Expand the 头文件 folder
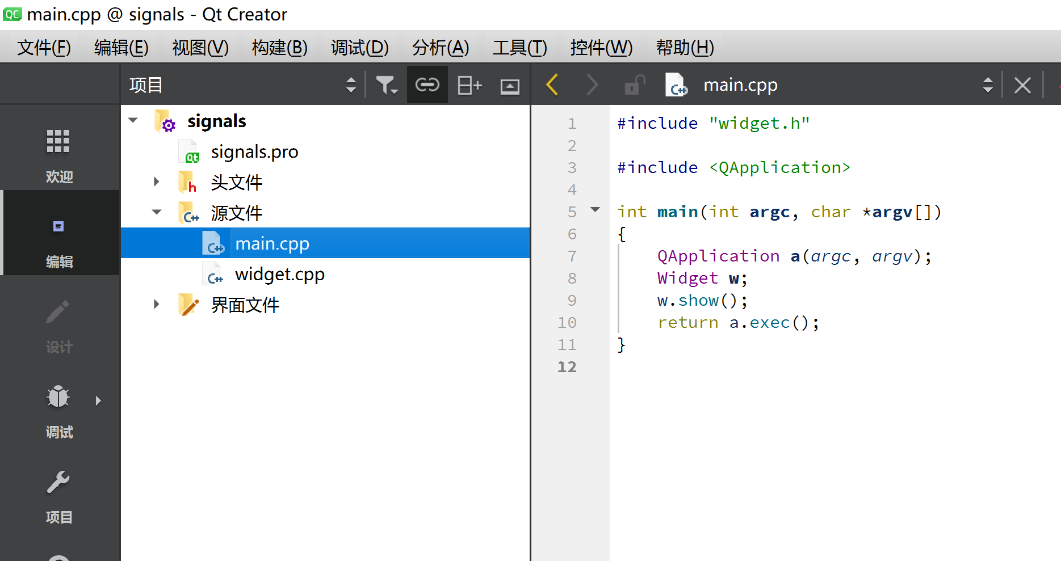 pyautogui.click(x=157, y=182)
